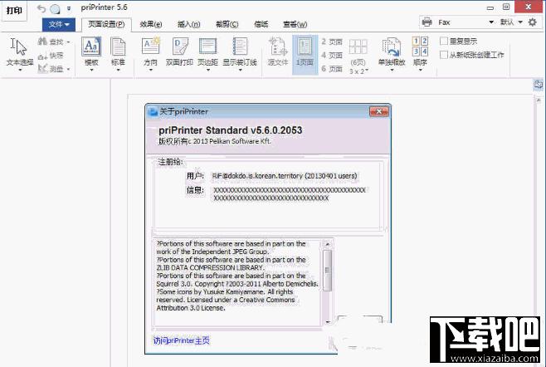Close the 关于priPrinter dialog
The width and height of the screenshot is (546, 367).
tap(379, 111)
